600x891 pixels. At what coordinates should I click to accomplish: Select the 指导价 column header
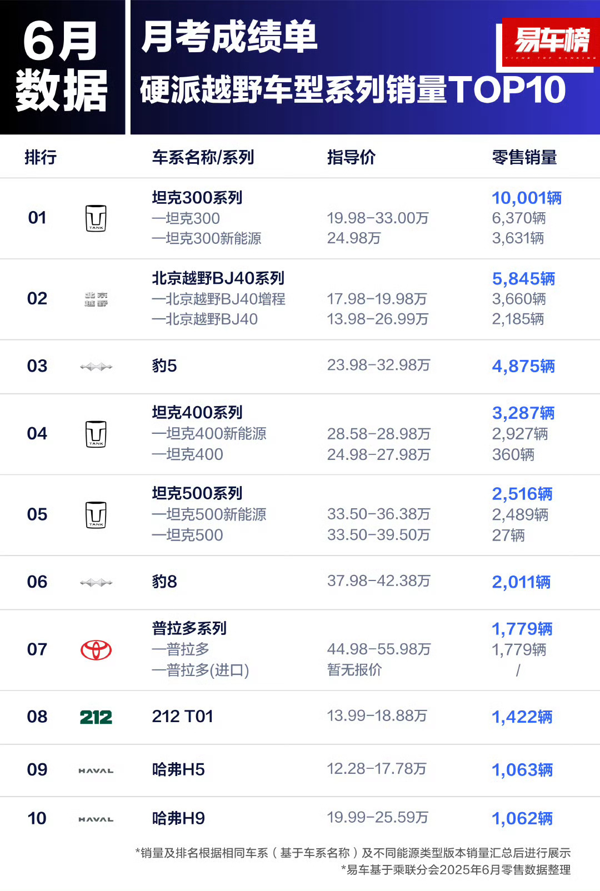[x=351, y=157]
